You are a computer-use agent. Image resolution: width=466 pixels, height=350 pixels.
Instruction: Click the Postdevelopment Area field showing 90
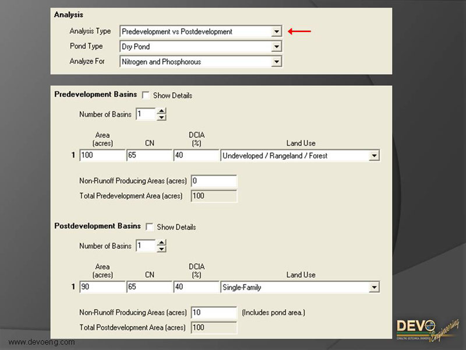pos(101,287)
